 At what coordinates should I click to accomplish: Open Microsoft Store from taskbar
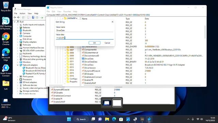[x=121, y=119]
